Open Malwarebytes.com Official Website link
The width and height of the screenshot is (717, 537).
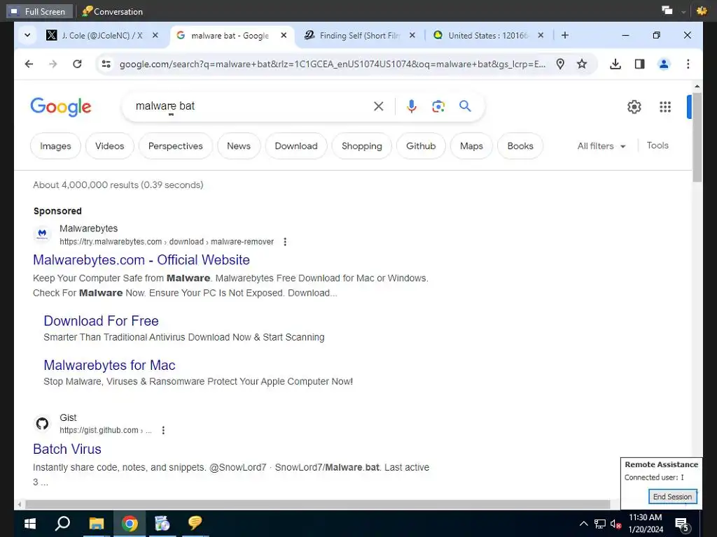click(141, 260)
